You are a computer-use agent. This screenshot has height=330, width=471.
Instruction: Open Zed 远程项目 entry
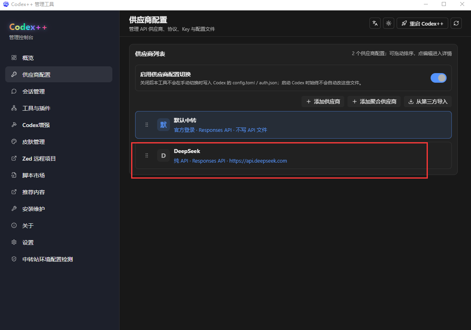point(58,159)
